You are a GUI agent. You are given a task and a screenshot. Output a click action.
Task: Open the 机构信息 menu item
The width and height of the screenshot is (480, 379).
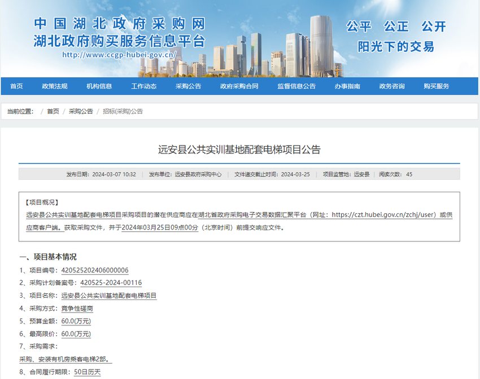[99, 86]
